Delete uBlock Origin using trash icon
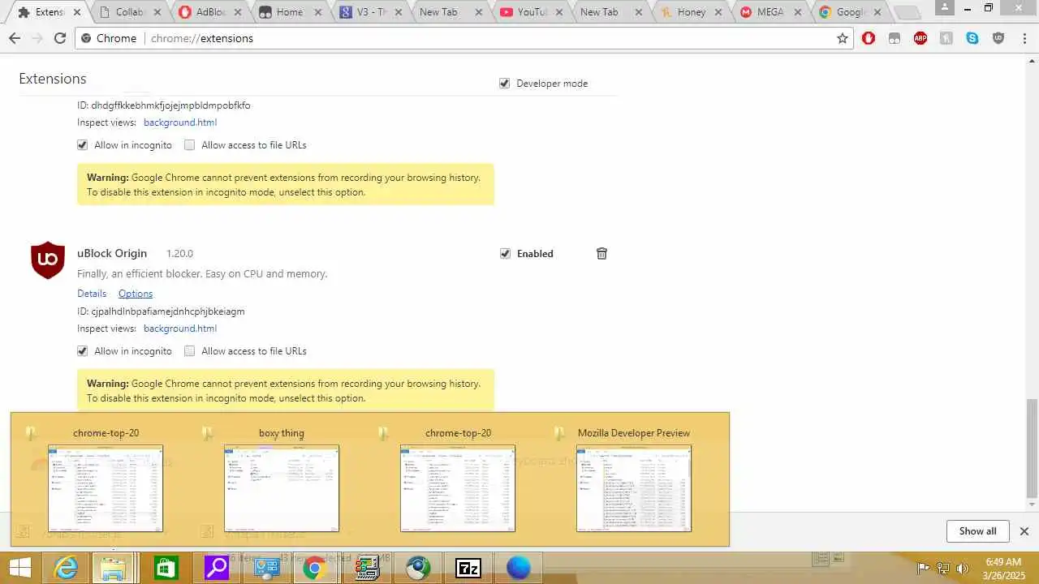 pyautogui.click(x=601, y=254)
